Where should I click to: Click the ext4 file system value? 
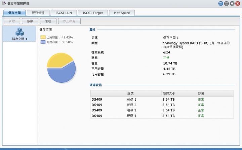coord(166,52)
